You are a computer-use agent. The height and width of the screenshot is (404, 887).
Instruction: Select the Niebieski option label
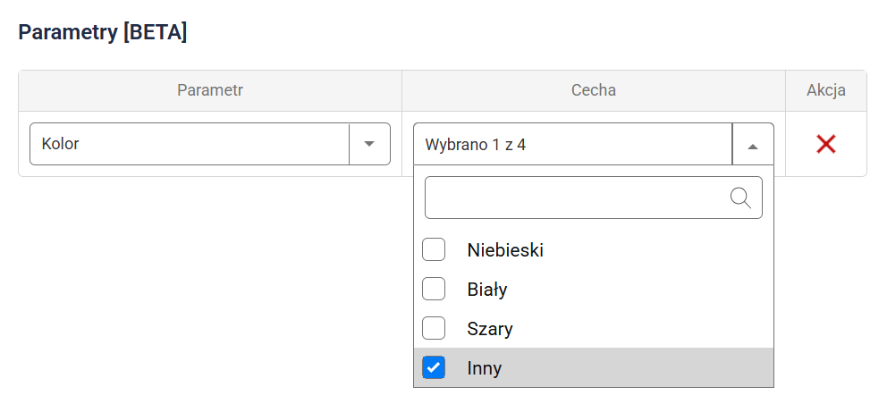pos(505,250)
